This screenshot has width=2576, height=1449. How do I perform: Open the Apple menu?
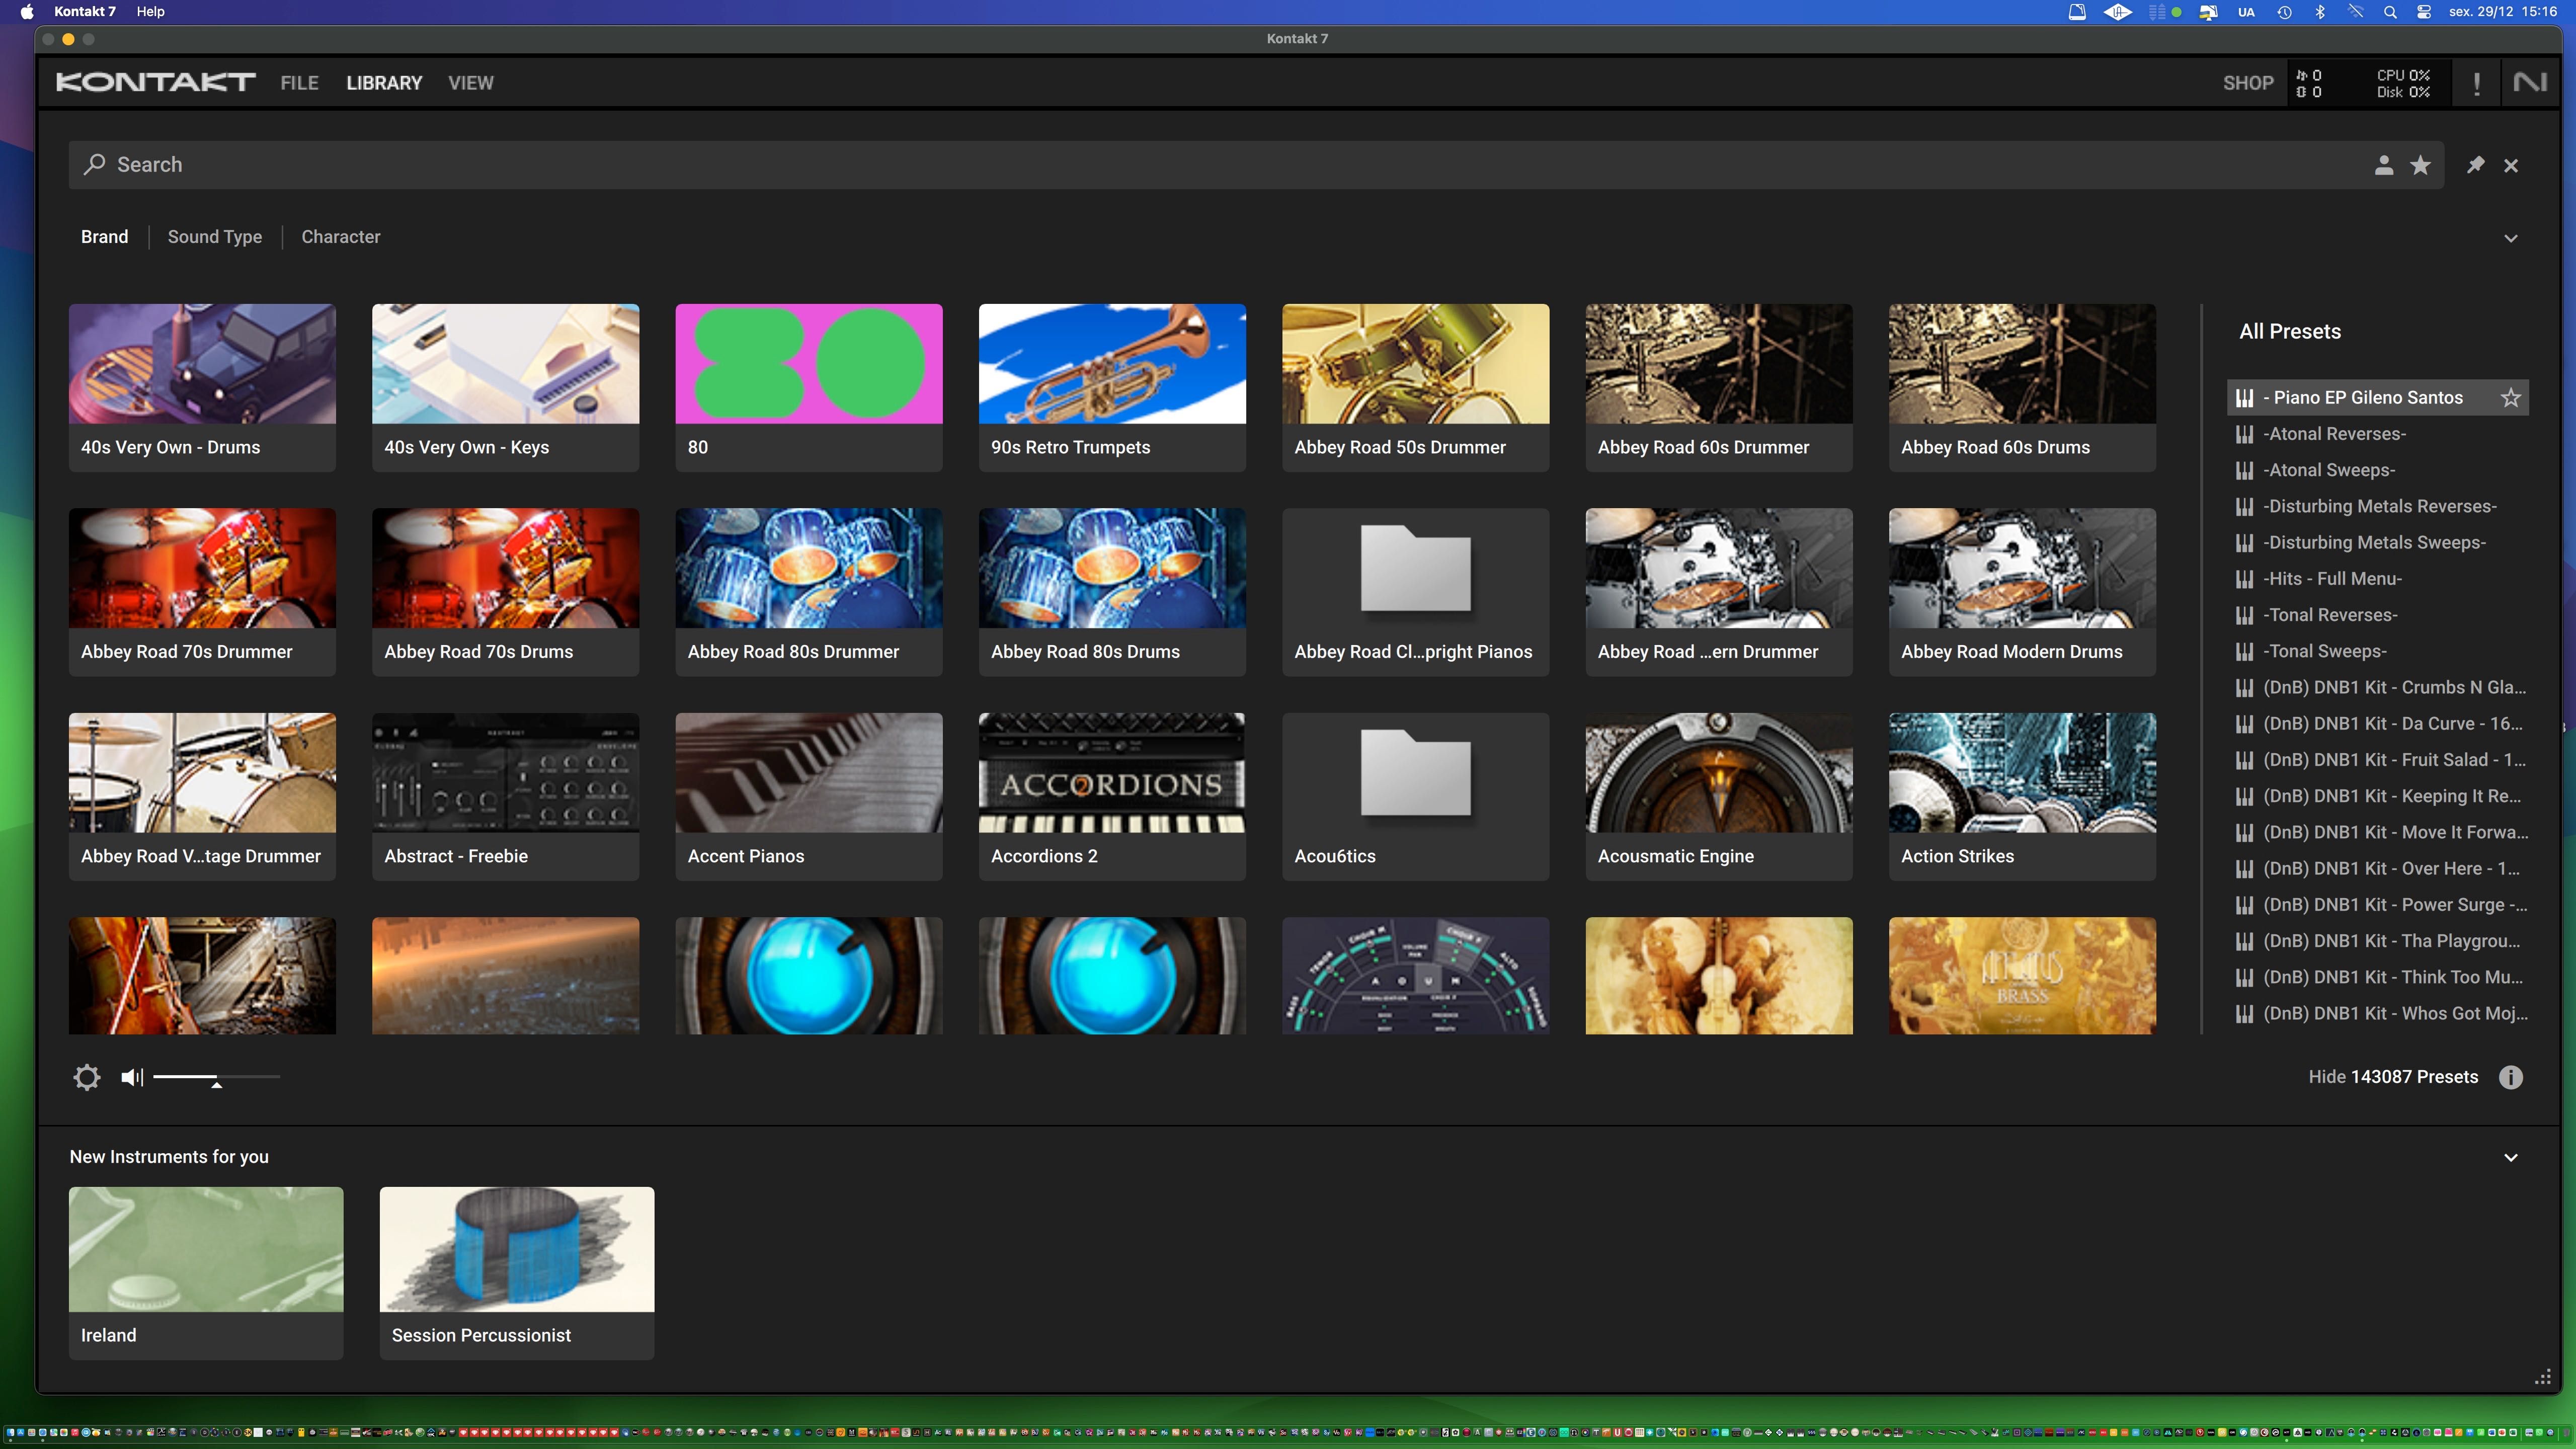27,12
